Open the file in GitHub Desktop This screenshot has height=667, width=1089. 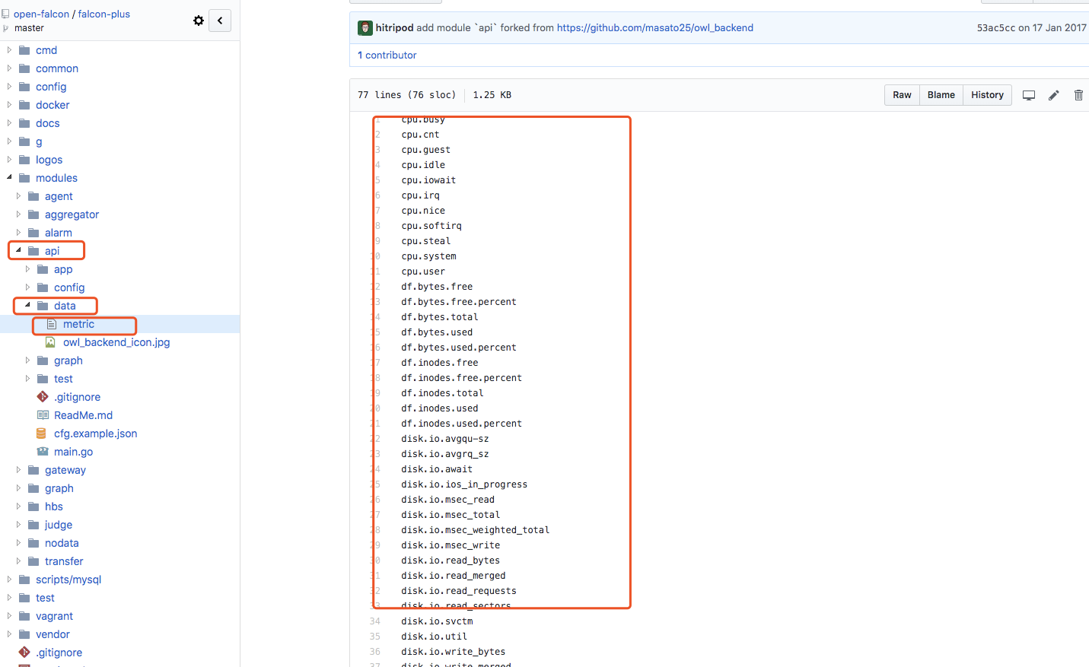[1029, 95]
